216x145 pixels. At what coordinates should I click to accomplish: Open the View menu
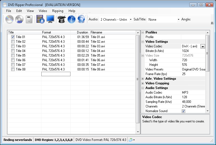pos(30,11)
